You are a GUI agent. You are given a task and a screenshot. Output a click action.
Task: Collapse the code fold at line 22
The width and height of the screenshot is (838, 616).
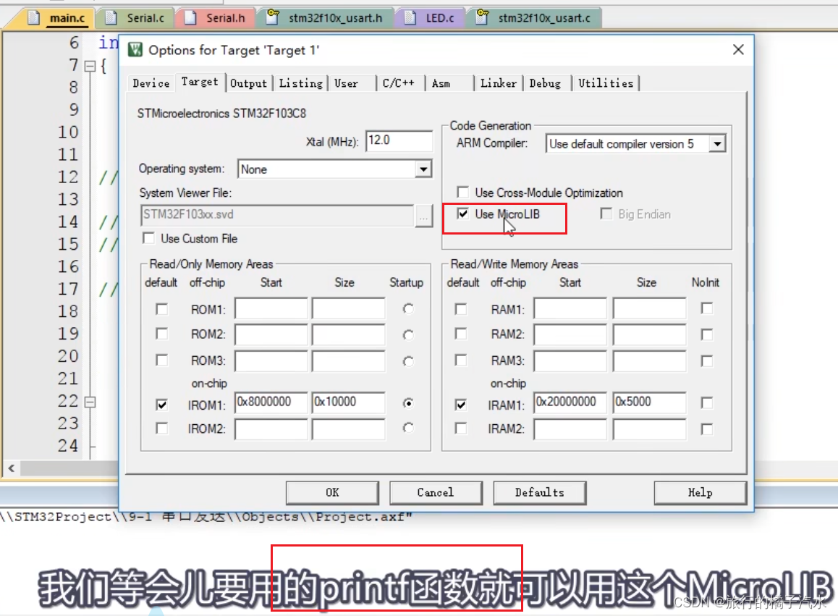[90, 402]
